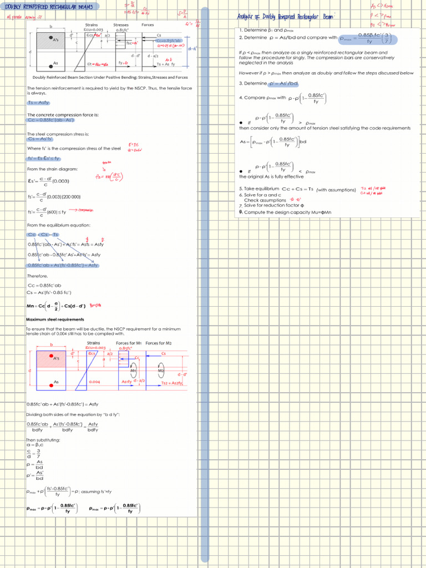This screenshot has height=568, width=426.
Task: Select the line 'Dividing both sides of the equation by "b d fy":'
Action: tap(73, 414)
